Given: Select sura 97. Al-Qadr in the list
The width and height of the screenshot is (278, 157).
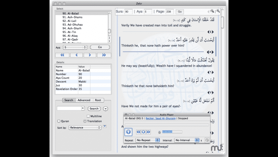Looking at the screenshot, I should tap(82, 39).
